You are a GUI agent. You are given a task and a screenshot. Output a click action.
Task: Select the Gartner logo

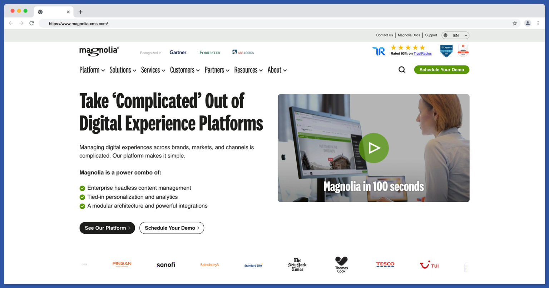pos(178,52)
